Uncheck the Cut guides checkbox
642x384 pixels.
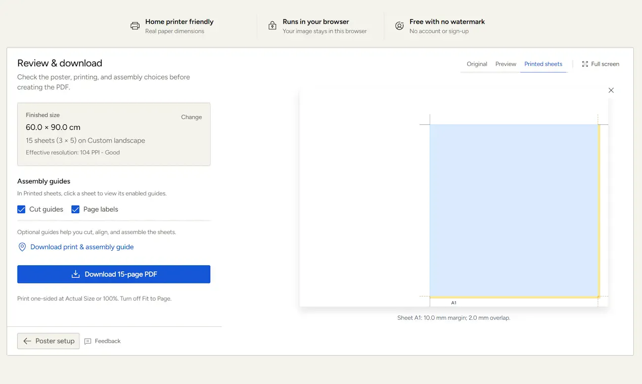[21, 209]
